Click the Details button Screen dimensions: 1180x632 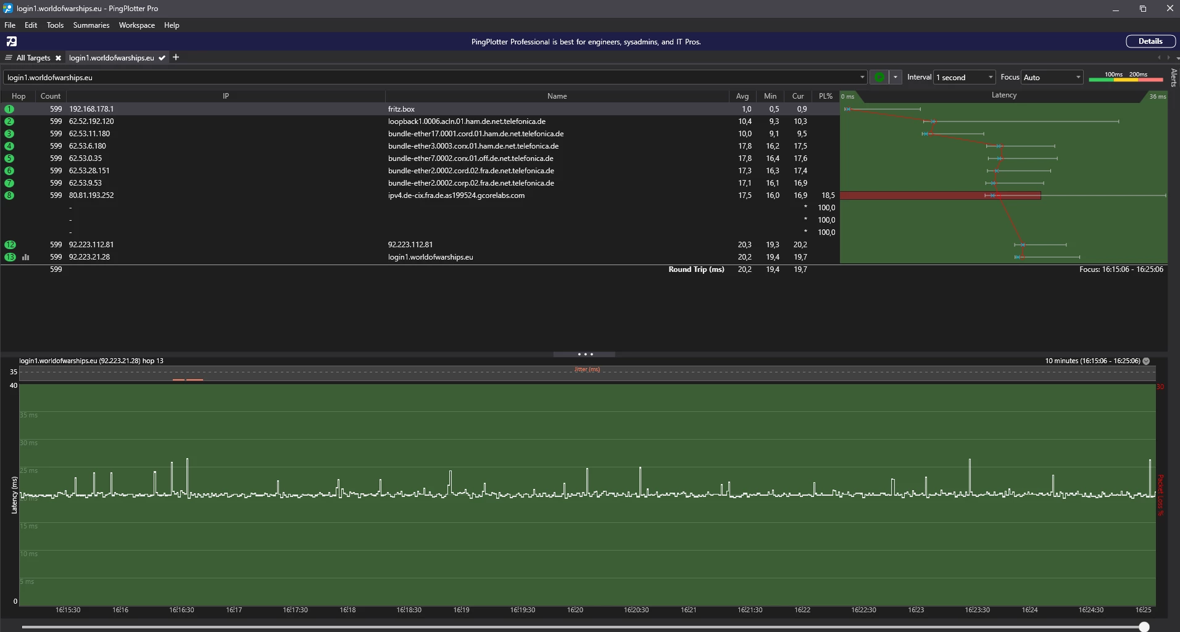[1150, 41]
